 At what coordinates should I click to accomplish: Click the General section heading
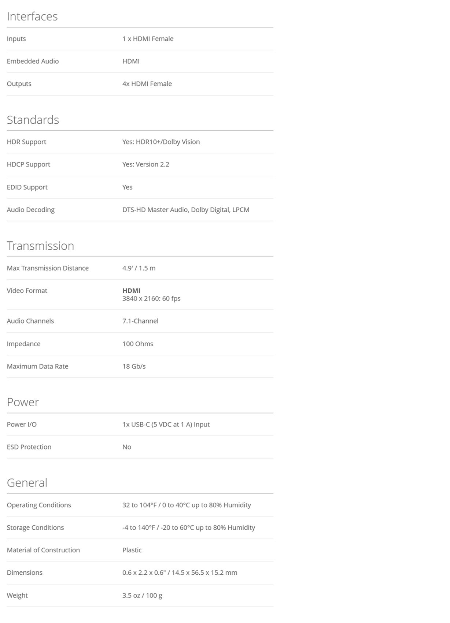coord(27,483)
